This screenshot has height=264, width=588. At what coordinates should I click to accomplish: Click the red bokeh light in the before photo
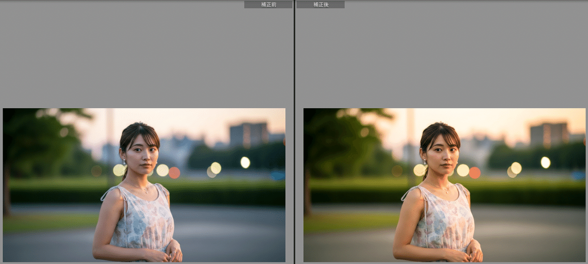[x=174, y=172]
